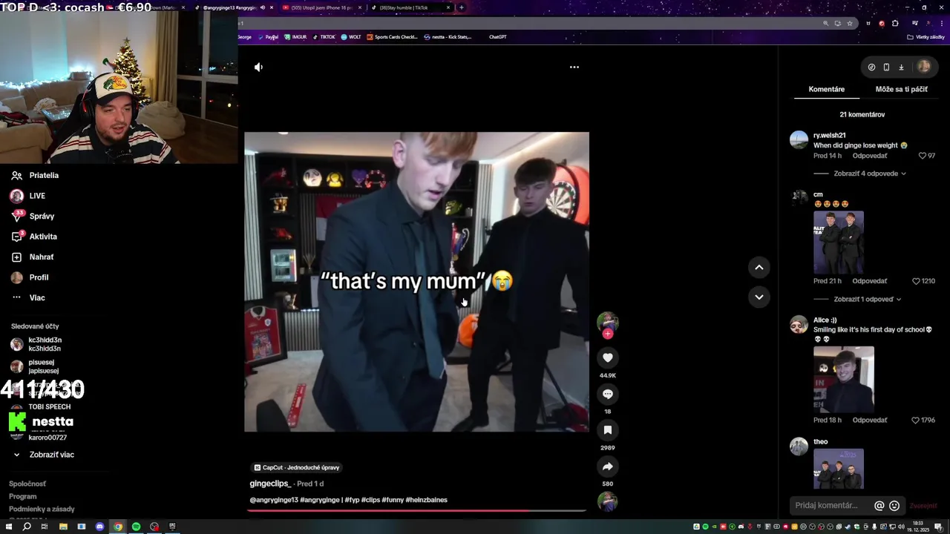Screen dimensions: 950x534
Task: Open TIKTOK bookmark in bookmarks bar
Action: pyautogui.click(x=324, y=37)
